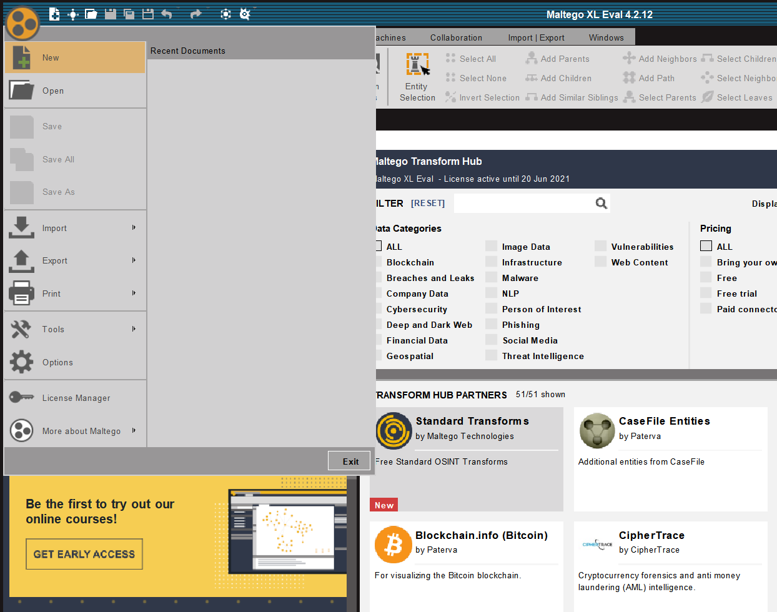Tick the NLP category checkbox
The image size is (777, 612).
492,293
